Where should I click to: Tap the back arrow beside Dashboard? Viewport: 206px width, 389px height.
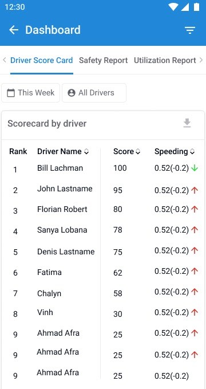pos(14,30)
